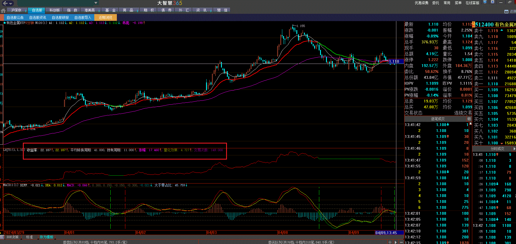Image resolution: width=516 pixels, height=244 pixels.
Task: Click the plus icon in bottom bar
Action: tap(390, 242)
